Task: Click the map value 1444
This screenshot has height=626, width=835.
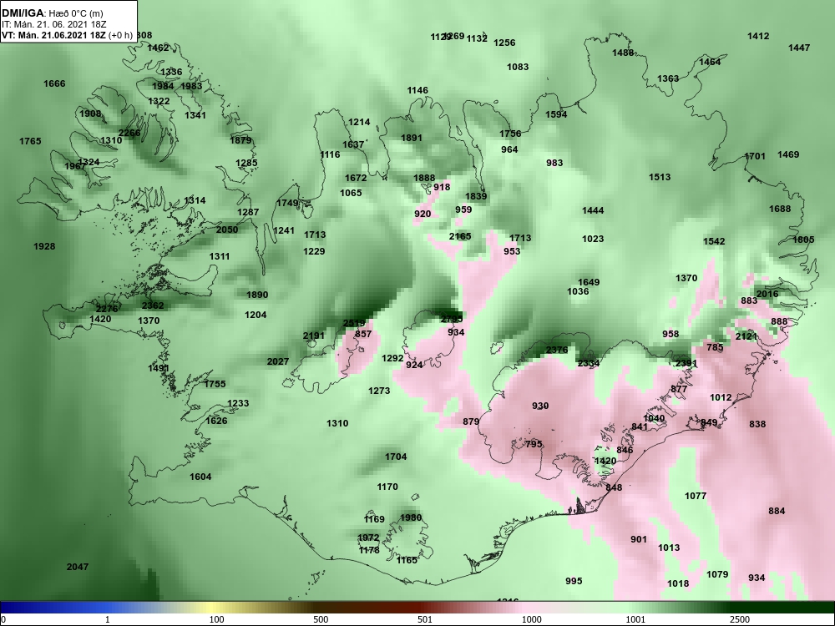Action: 593,211
